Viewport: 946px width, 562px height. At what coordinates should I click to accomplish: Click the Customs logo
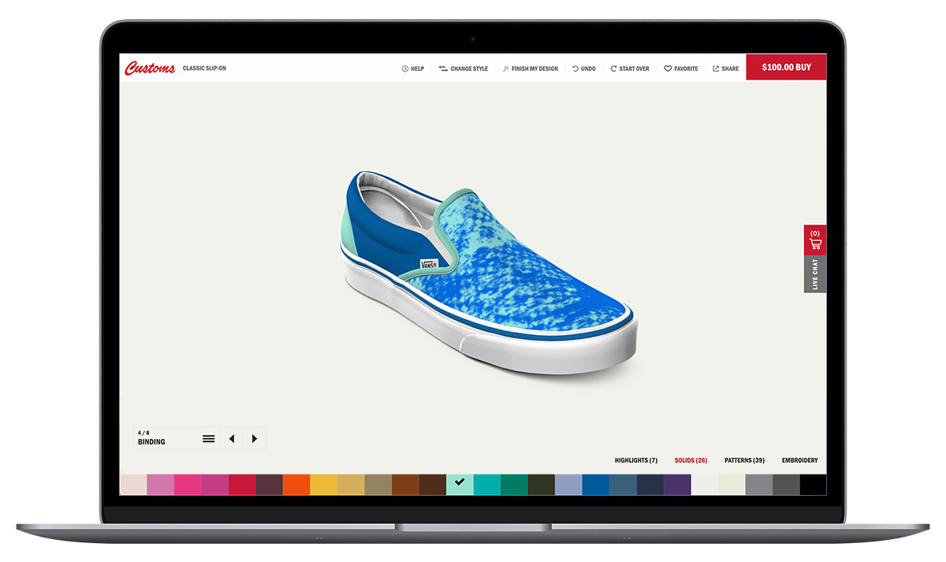pyautogui.click(x=150, y=68)
